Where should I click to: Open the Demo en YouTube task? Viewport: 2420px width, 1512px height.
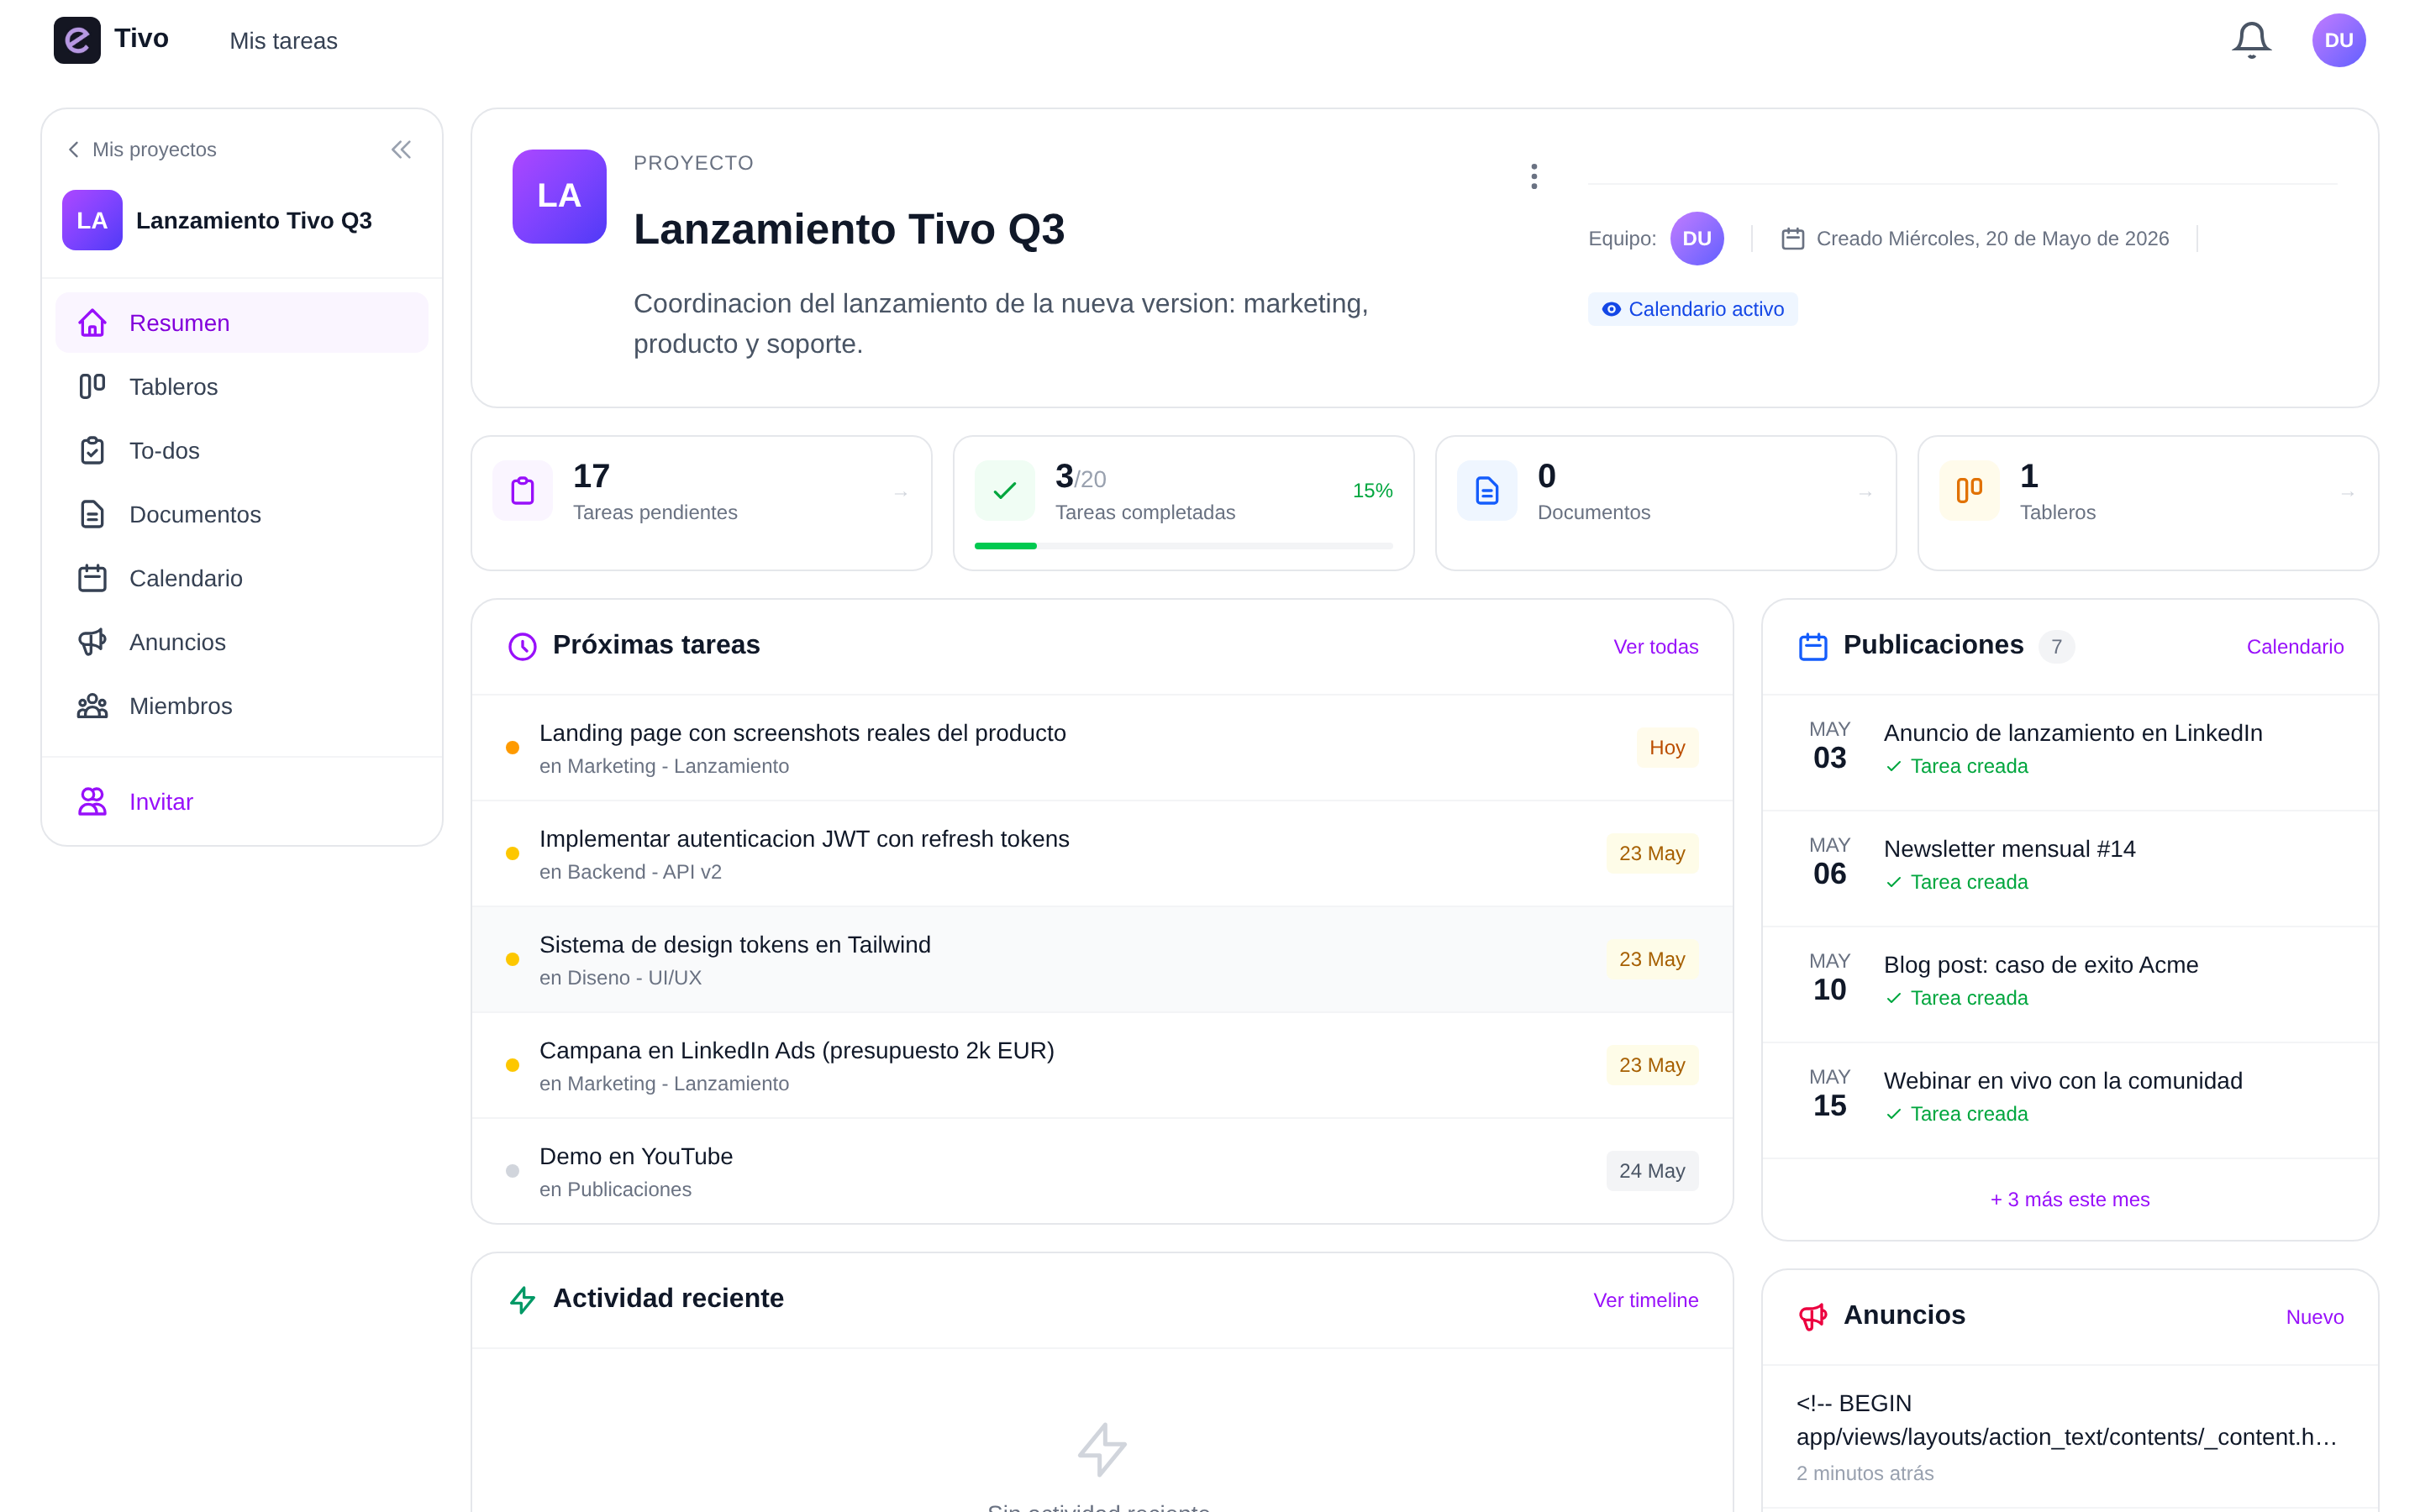(x=1102, y=1171)
